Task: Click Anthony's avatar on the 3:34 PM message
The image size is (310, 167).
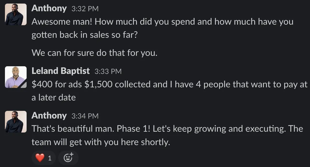Action: [x=16, y=122]
